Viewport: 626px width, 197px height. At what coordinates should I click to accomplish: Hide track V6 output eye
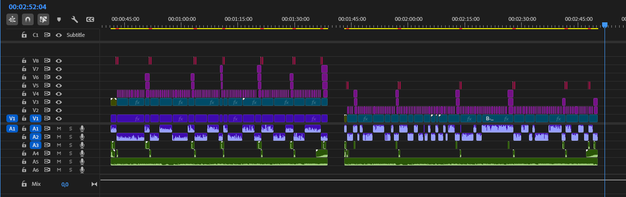click(59, 77)
